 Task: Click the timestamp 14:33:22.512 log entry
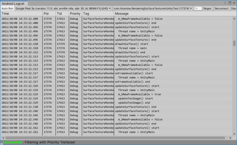[20, 52]
